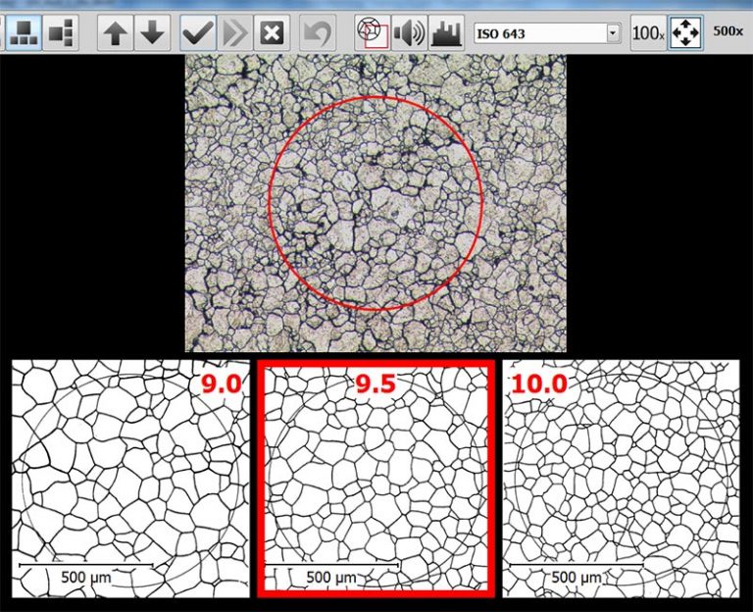The height and width of the screenshot is (612, 753).
Task: Open the histogram chart tool
Action: point(446,33)
